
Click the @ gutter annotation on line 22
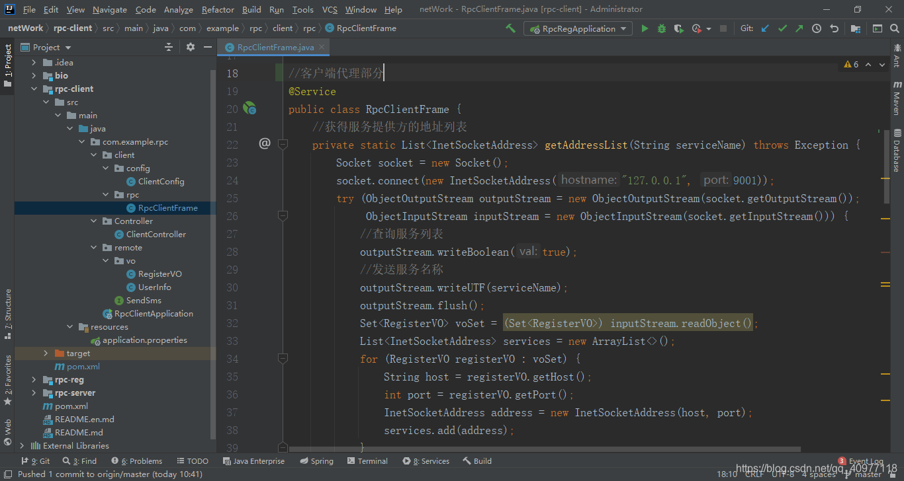click(265, 143)
